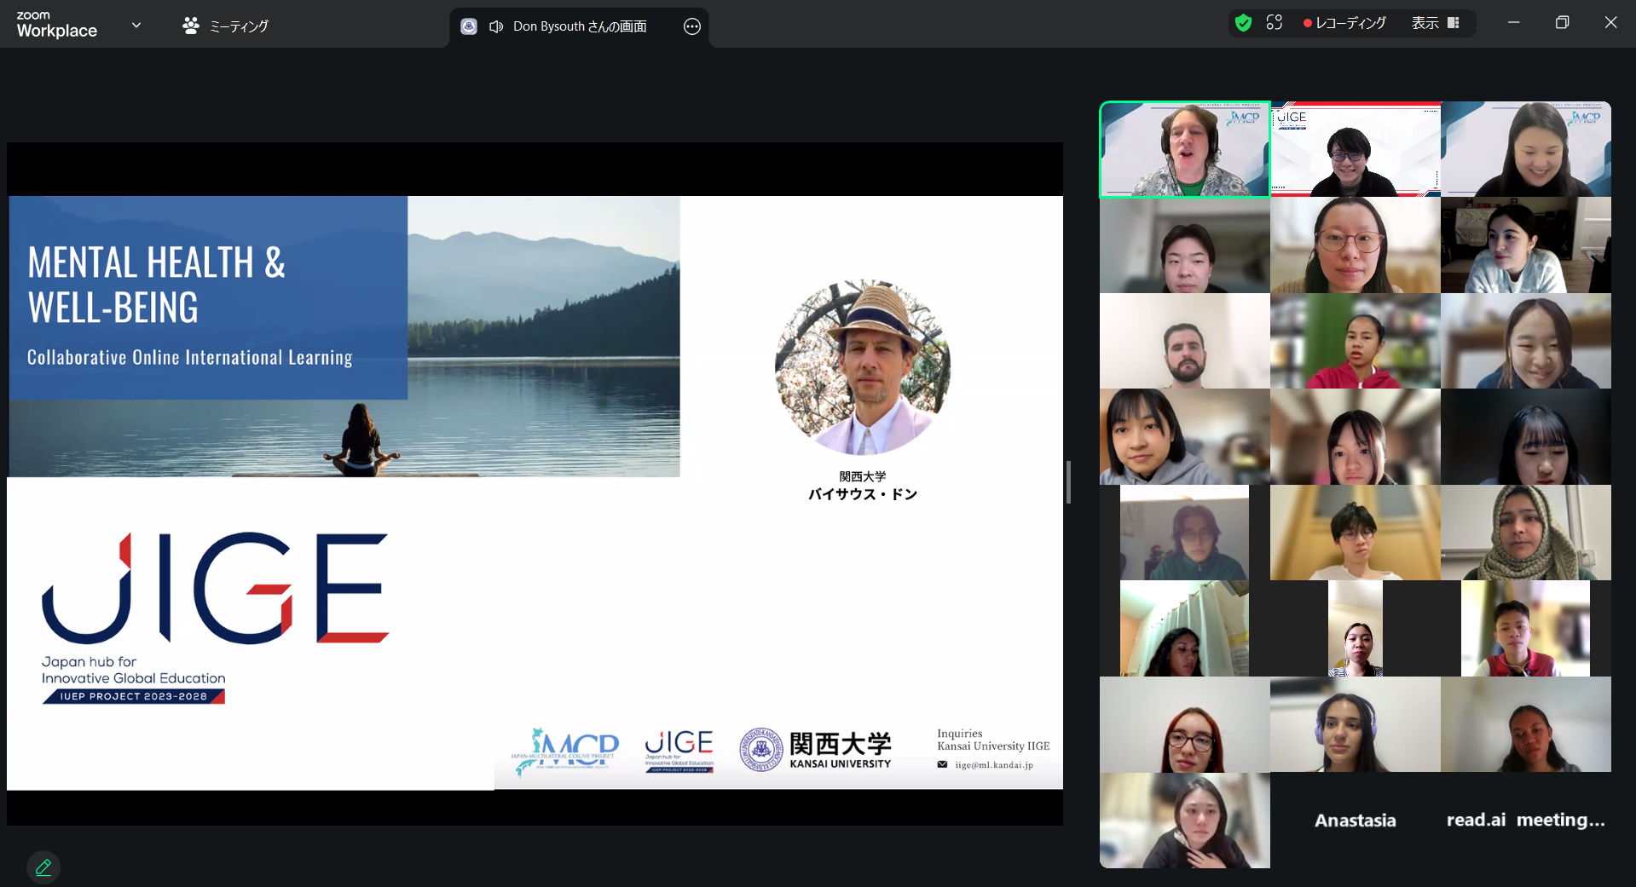The width and height of the screenshot is (1636, 887).
Task: Click the divider handle beside the shared slide
Action: point(1068,482)
